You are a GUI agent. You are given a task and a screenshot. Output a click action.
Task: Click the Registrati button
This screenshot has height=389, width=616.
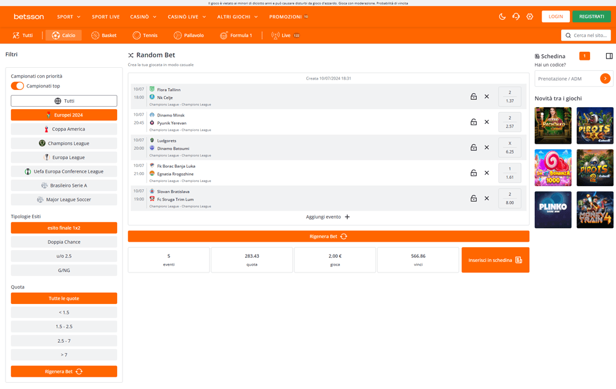(591, 17)
